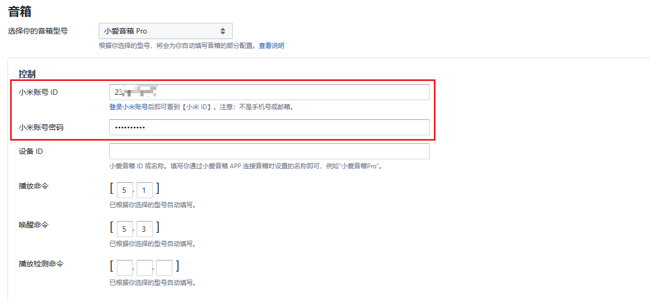Select the 唤醒命令 box containing 5
The image size is (650, 302).
[124, 229]
